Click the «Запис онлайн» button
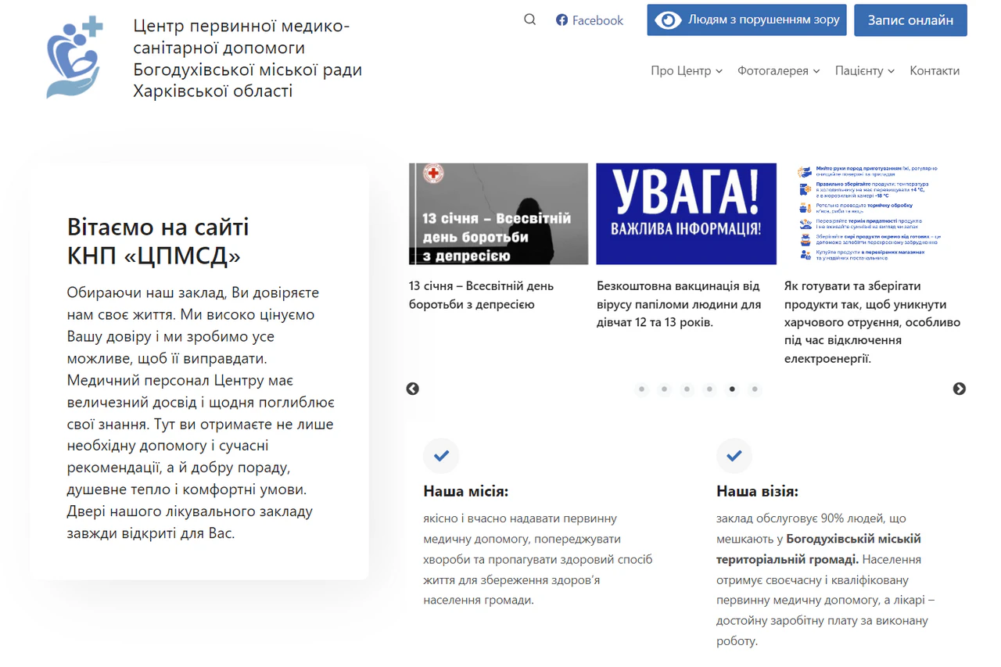The width and height of the screenshot is (1001, 667). point(910,20)
